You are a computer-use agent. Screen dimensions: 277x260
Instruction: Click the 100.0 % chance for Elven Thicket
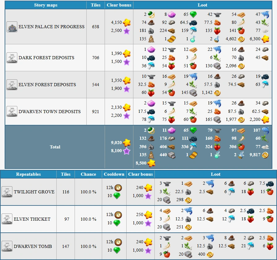coord(88,219)
